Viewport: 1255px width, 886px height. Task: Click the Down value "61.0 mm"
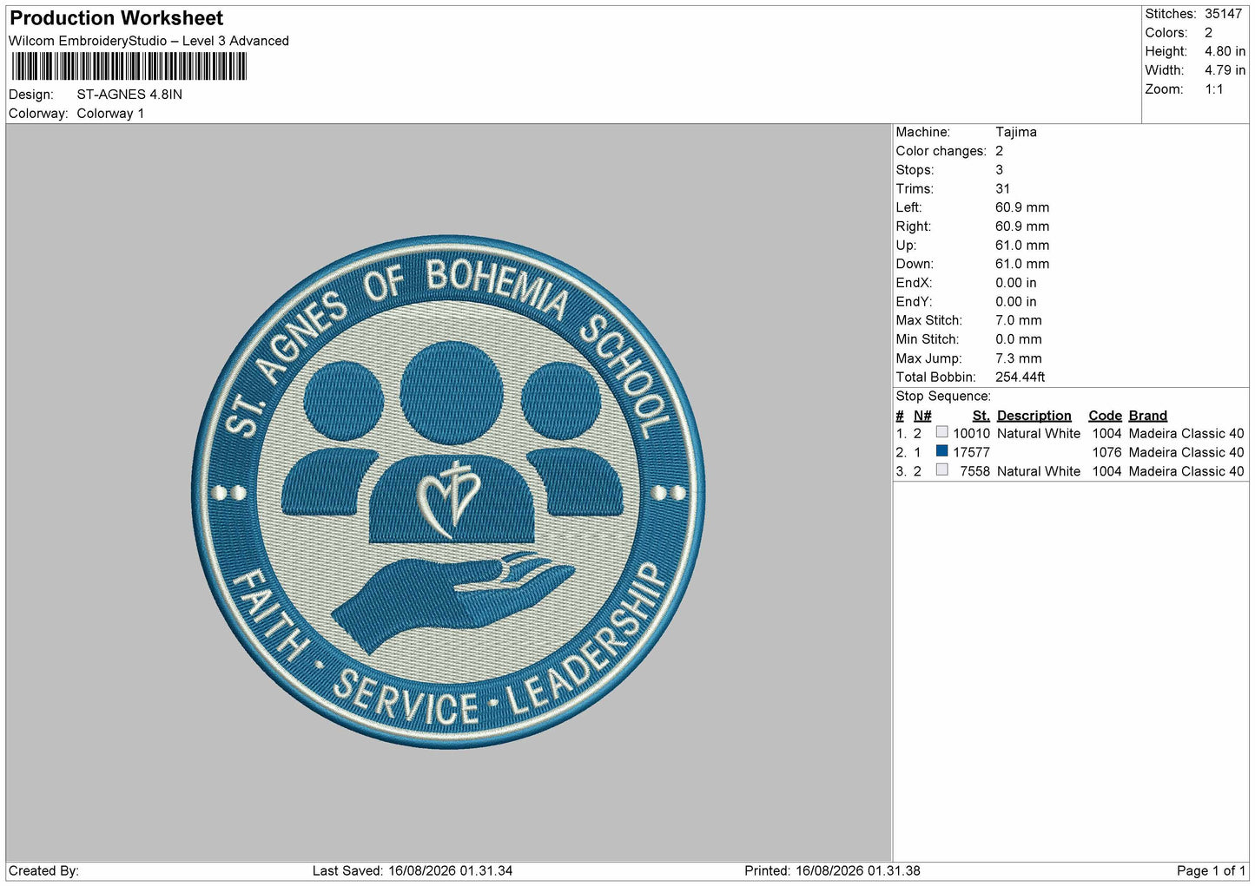(x=1022, y=264)
